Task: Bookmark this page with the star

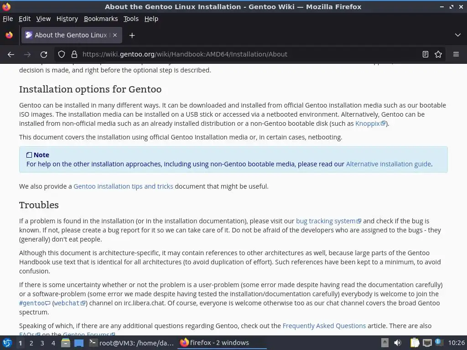Action: pos(438,55)
